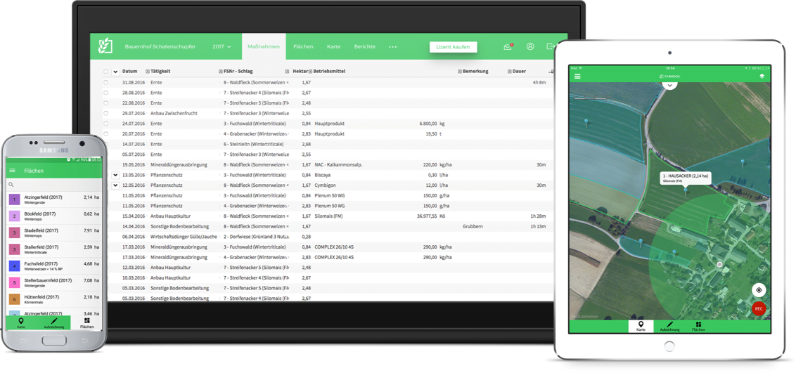This screenshot has width=796, height=373.
Task: Tap Aufzeichnung pencil icon on the phone
Action: click(54, 322)
